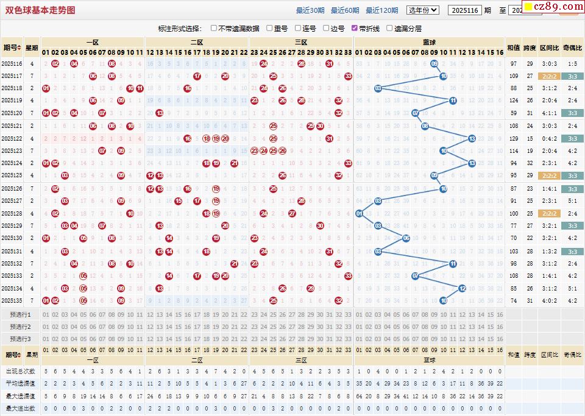Click period label 2025133
Viewport: 585px width, 416px height.
12,276
